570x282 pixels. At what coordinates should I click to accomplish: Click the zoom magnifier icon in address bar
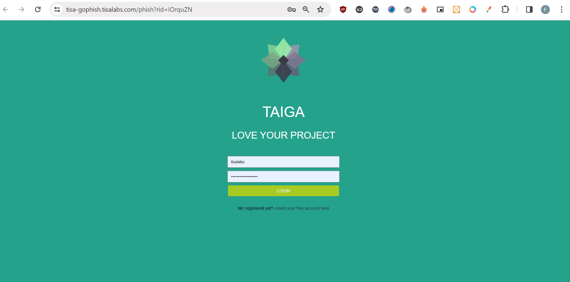tap(306, 10)
